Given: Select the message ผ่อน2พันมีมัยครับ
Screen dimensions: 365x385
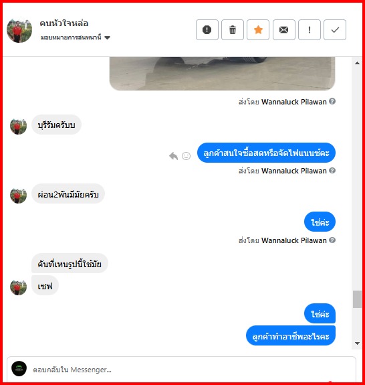Looking at the screenshot, I should click(x=68, y=194).
